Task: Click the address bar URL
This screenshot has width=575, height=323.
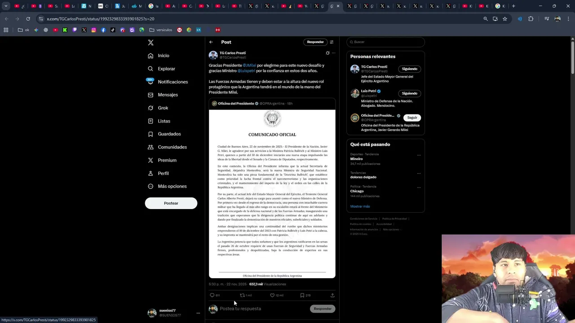Action: point(100,19)
